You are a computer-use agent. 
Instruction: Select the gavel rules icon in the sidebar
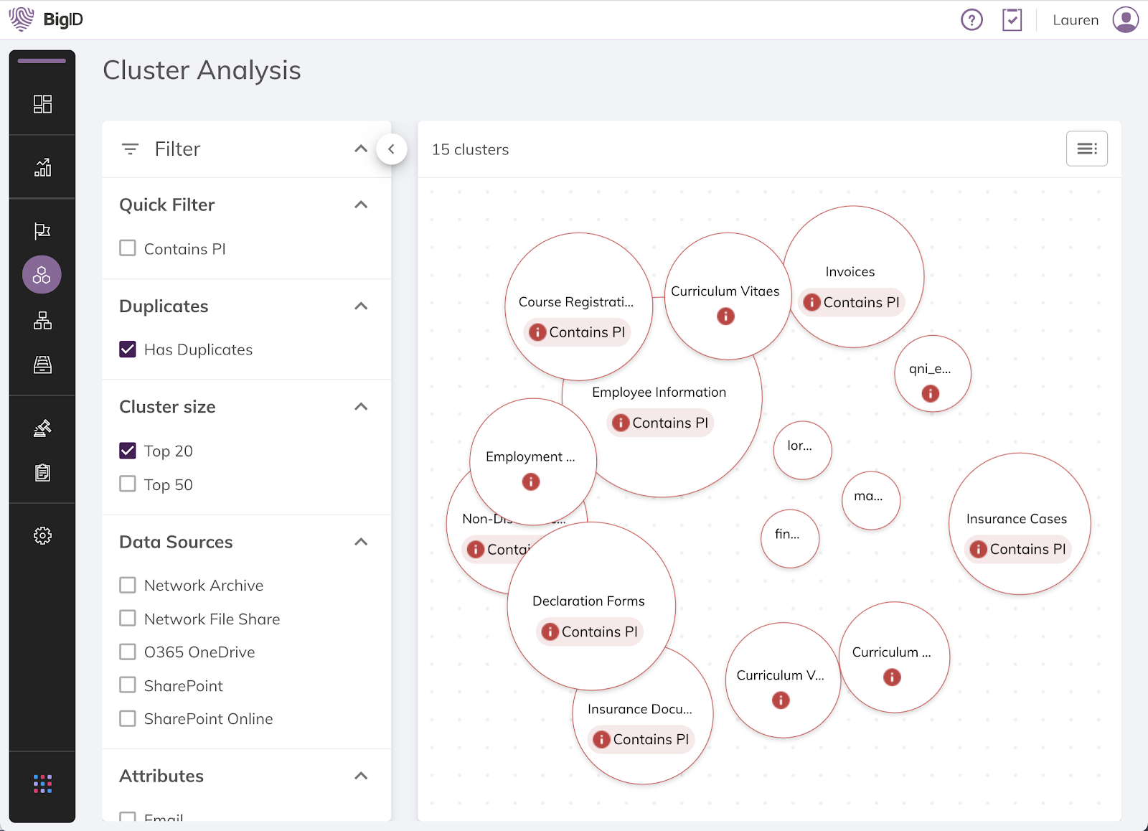click(42, 428)
